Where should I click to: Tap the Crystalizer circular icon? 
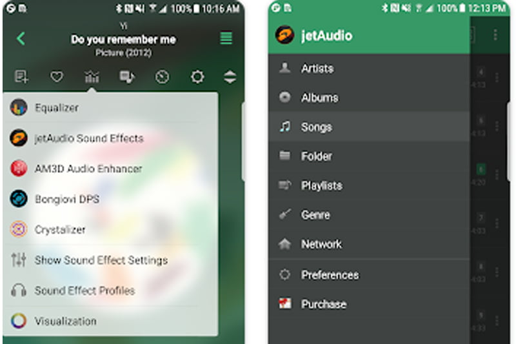point(19,229)
